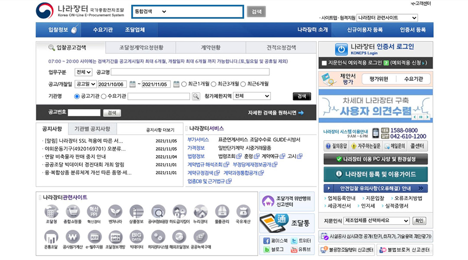Click the gray 검색 button beside top search

(x=257, y=12)
